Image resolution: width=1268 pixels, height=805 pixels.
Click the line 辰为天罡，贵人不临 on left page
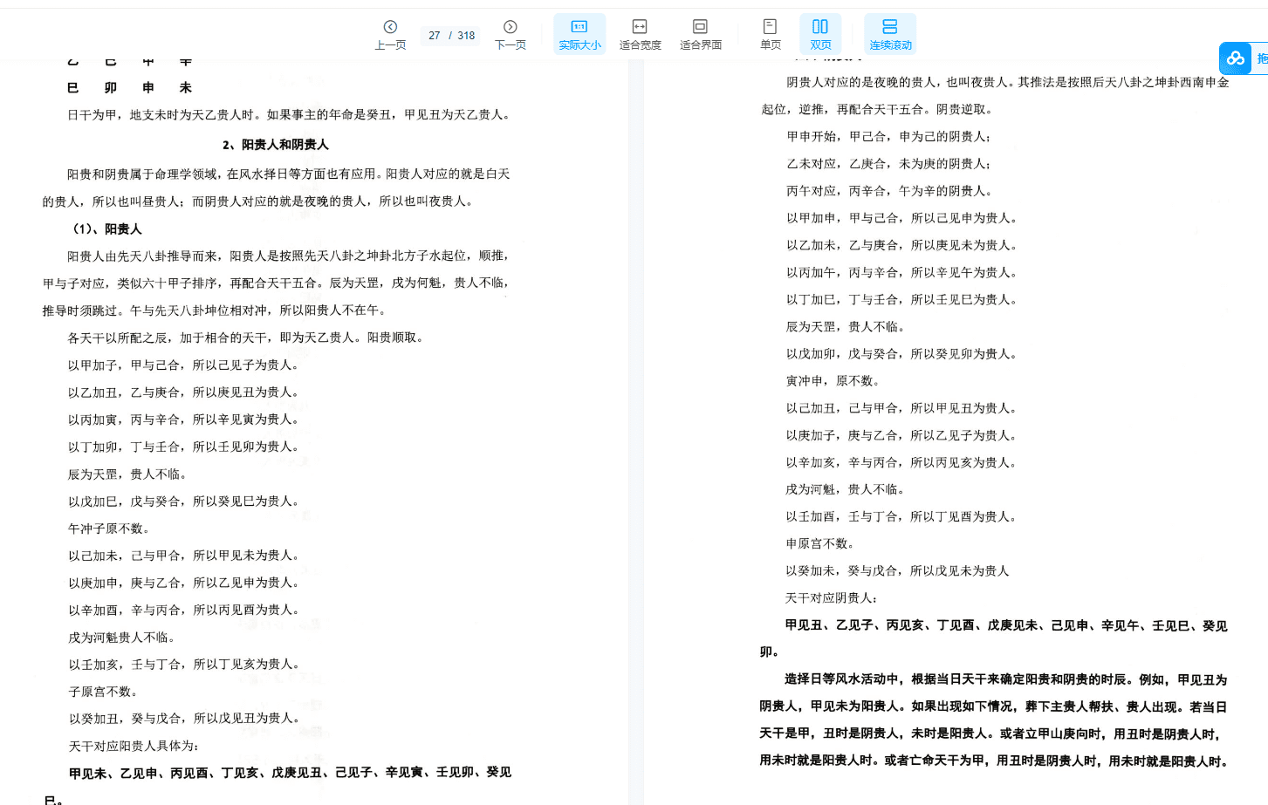point(127,474)
